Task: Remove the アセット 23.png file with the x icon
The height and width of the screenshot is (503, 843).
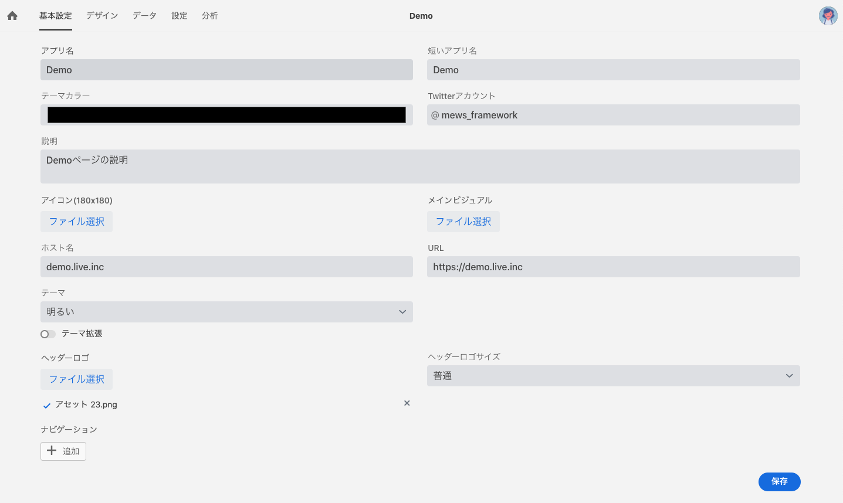Action: click(407, 403)
